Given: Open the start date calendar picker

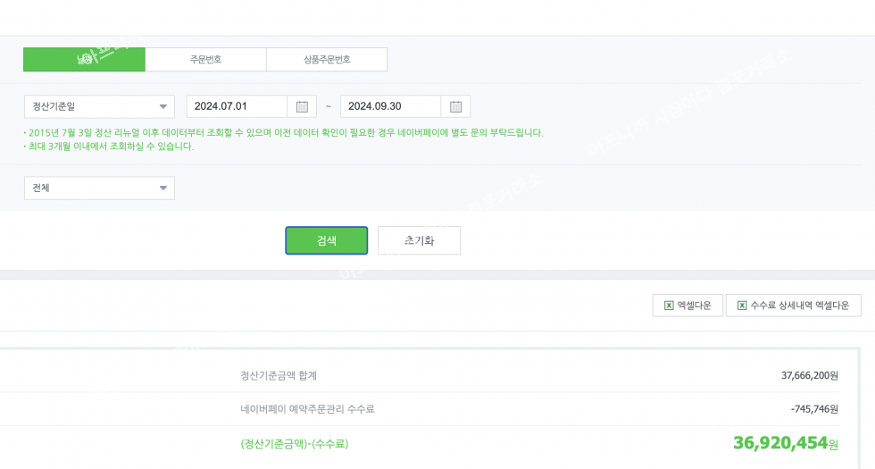Looking at the screenshot, I should pyautogui.click(x=302, y=106).
